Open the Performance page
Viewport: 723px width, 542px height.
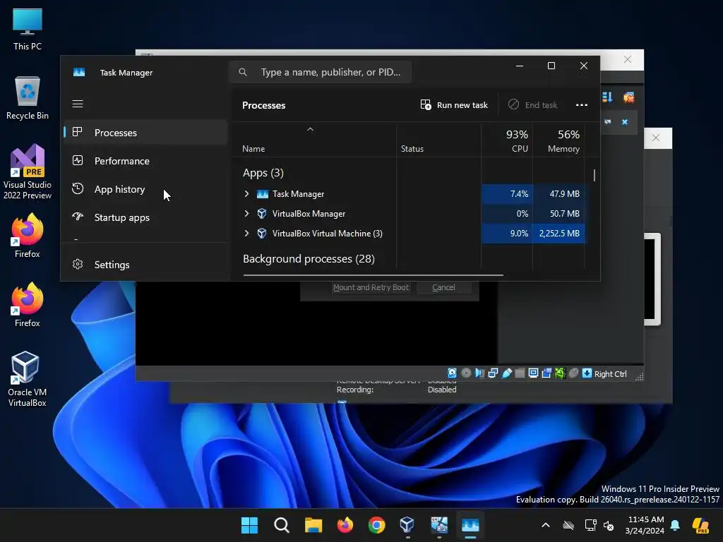click(145, 161)
